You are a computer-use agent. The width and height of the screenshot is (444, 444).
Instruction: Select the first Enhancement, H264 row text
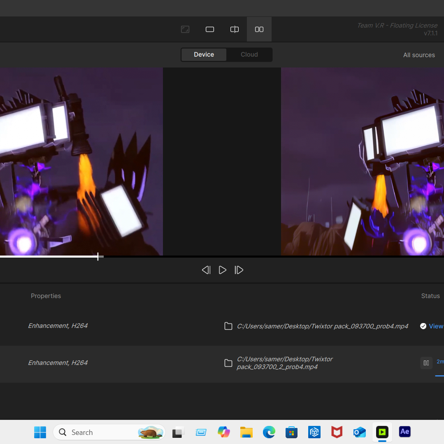(x=58, y=326)
